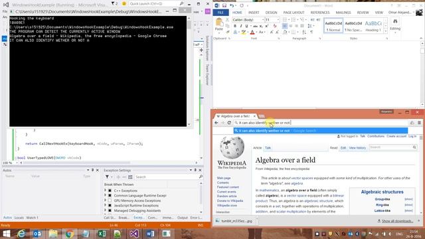The image size is (425, 239).
Task: Show the Ring-like algebraic structures section
Action: coord(408,205)
